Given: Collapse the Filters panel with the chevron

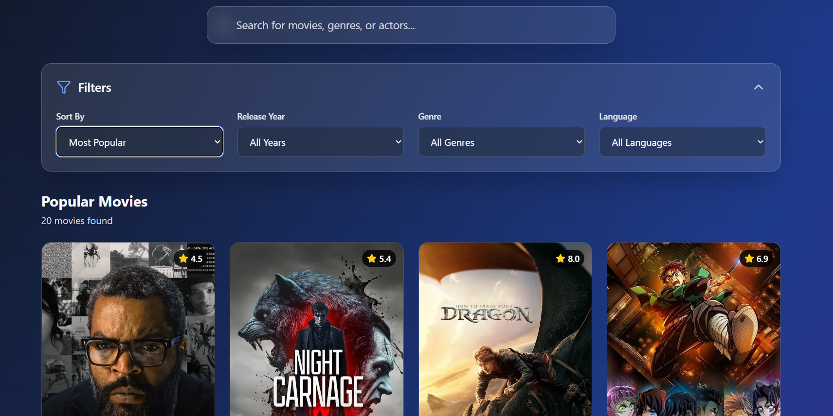Looking at the screenshot, I should (x=758, y=87).
